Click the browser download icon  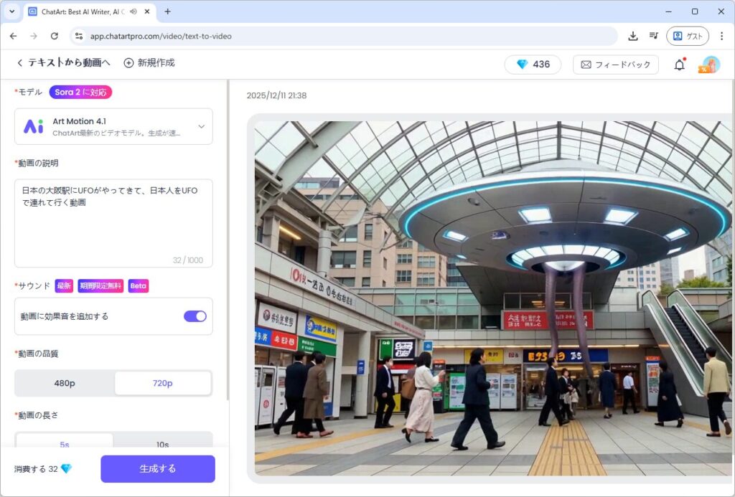pos(633,36)
